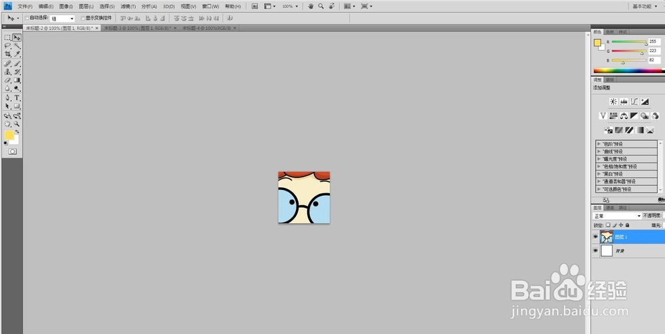This screenshot has height=334, width=665.
Task: Select the Rectangle shape tool
Action: point(17,106)
